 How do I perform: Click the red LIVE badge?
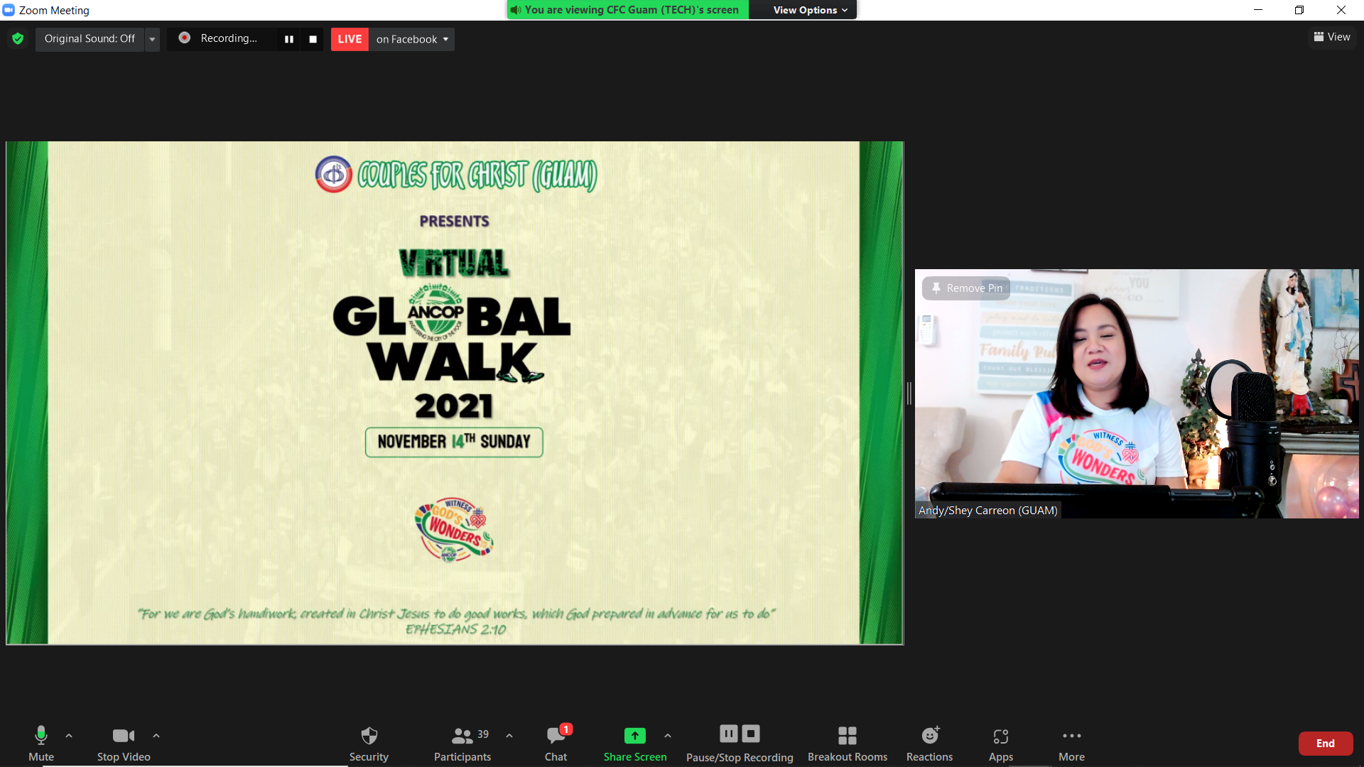350,39
